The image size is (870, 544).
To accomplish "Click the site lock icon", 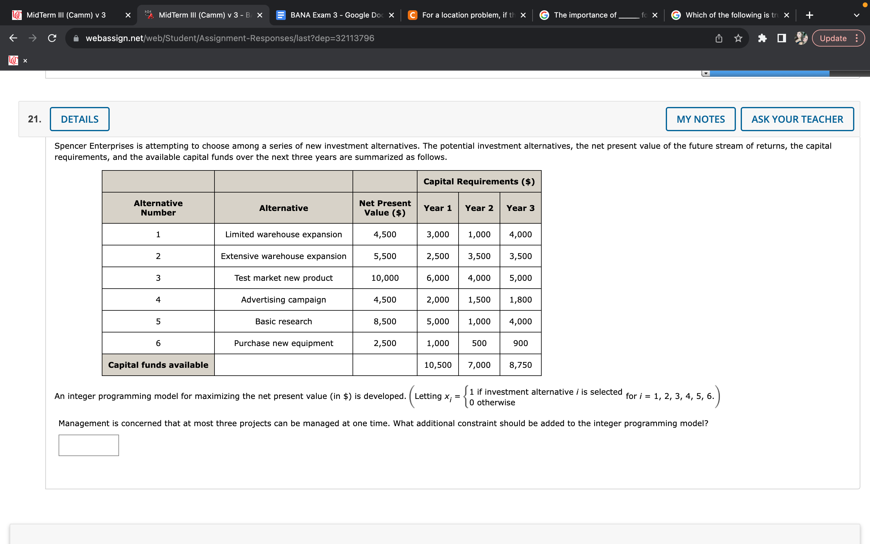I will pyautogui.click(x=76, y=38).
